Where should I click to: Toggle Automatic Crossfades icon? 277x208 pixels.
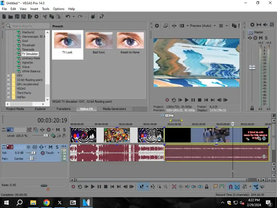pos(237,187)
